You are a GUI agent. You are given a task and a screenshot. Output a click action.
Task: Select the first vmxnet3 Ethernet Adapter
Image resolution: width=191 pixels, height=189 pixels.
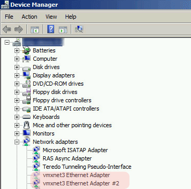coord(77,175)
